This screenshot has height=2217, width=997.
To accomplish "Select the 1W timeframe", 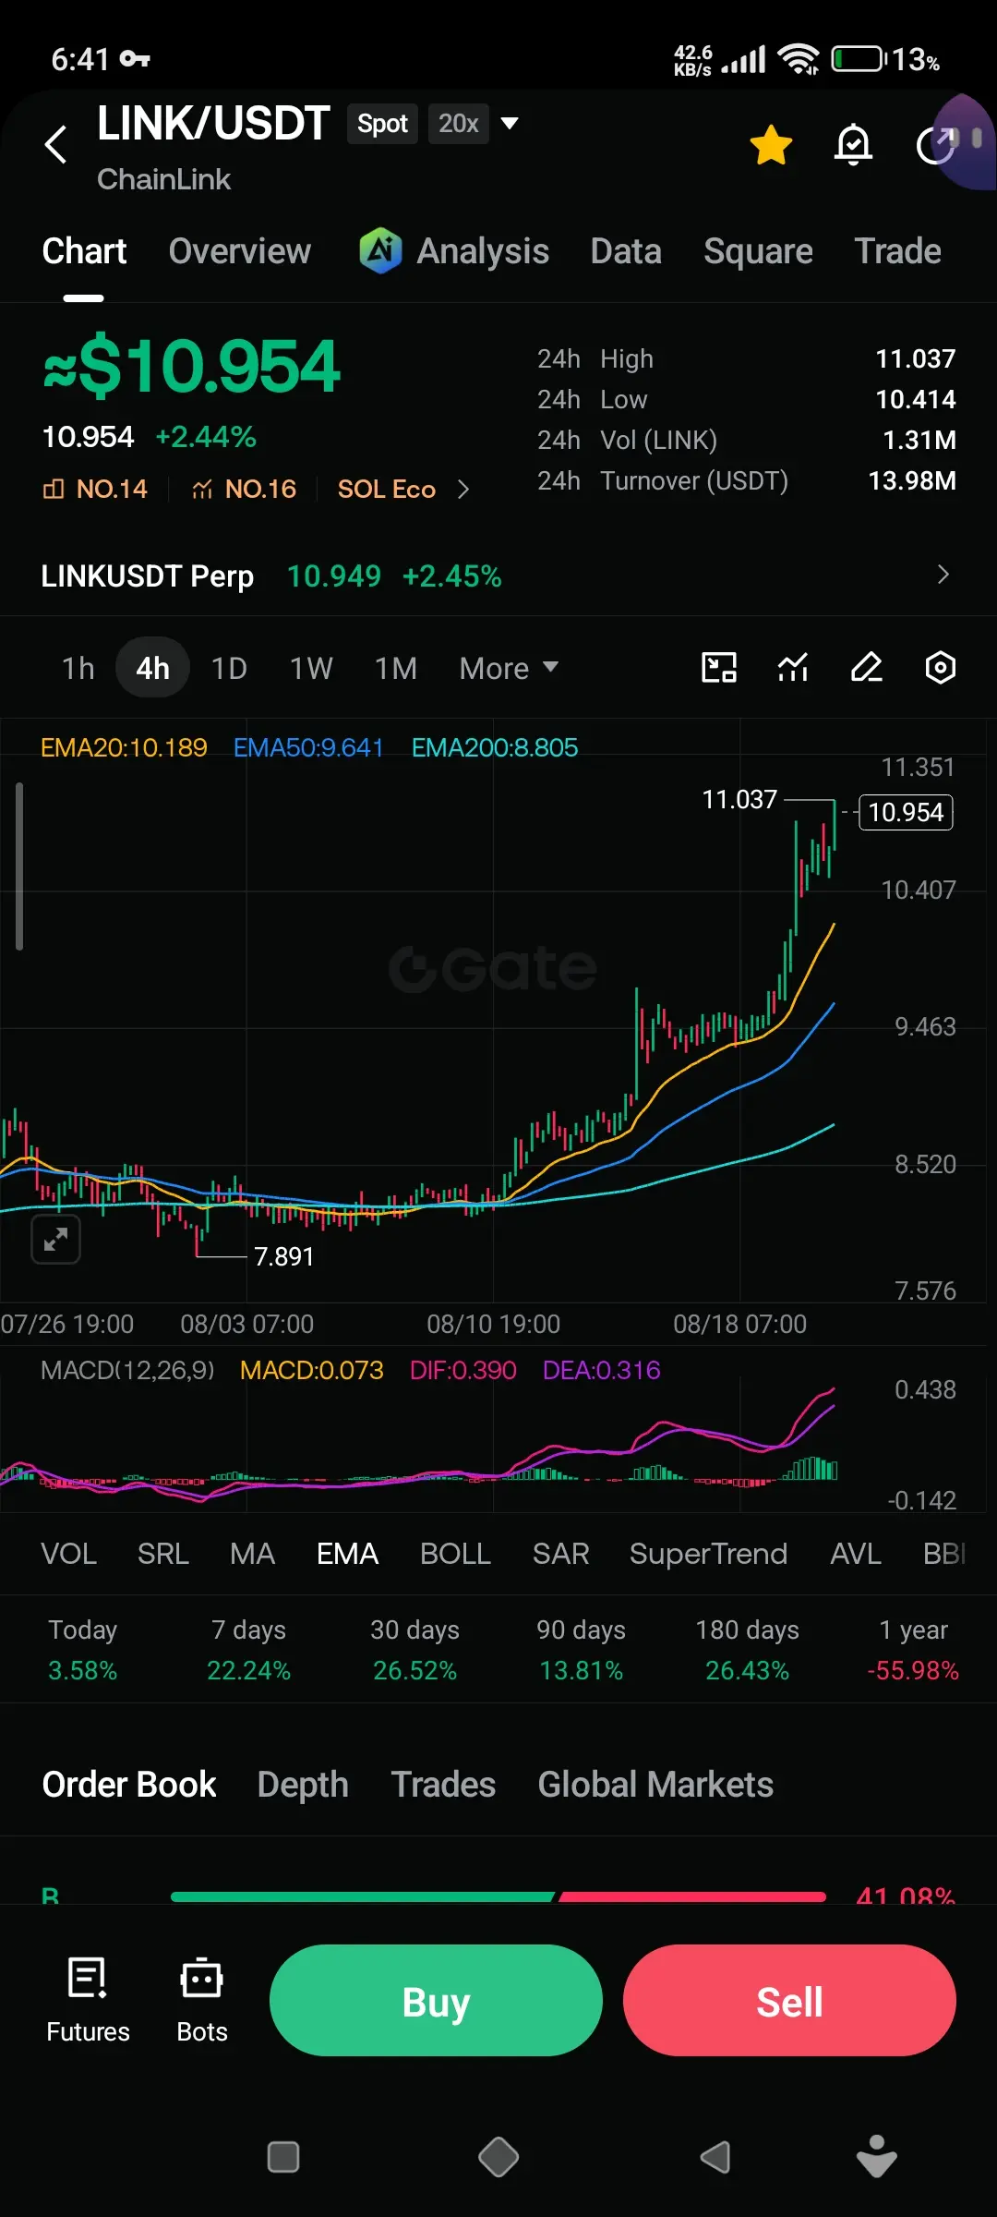I will click(311, 668).
